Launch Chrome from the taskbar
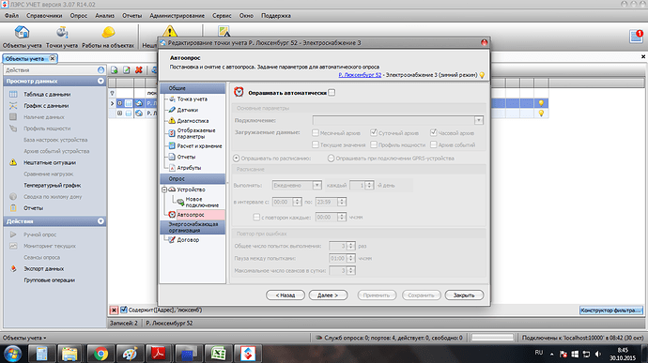This screenshot has height=363, width=648. click(100, 354)
